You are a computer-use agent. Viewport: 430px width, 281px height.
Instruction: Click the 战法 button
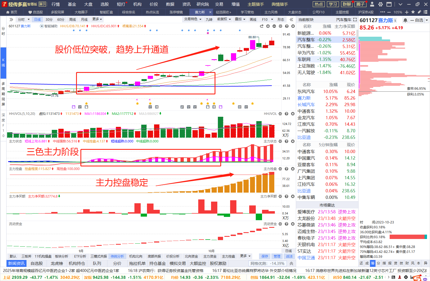click(x=289, y=256)
